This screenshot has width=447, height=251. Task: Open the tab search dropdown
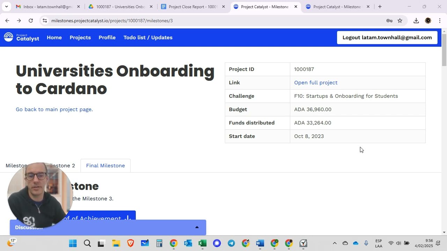click(6, 7)
